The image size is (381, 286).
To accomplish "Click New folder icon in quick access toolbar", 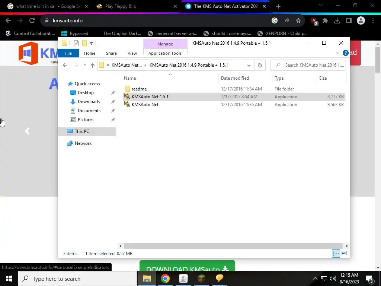I will coord(84,43).
